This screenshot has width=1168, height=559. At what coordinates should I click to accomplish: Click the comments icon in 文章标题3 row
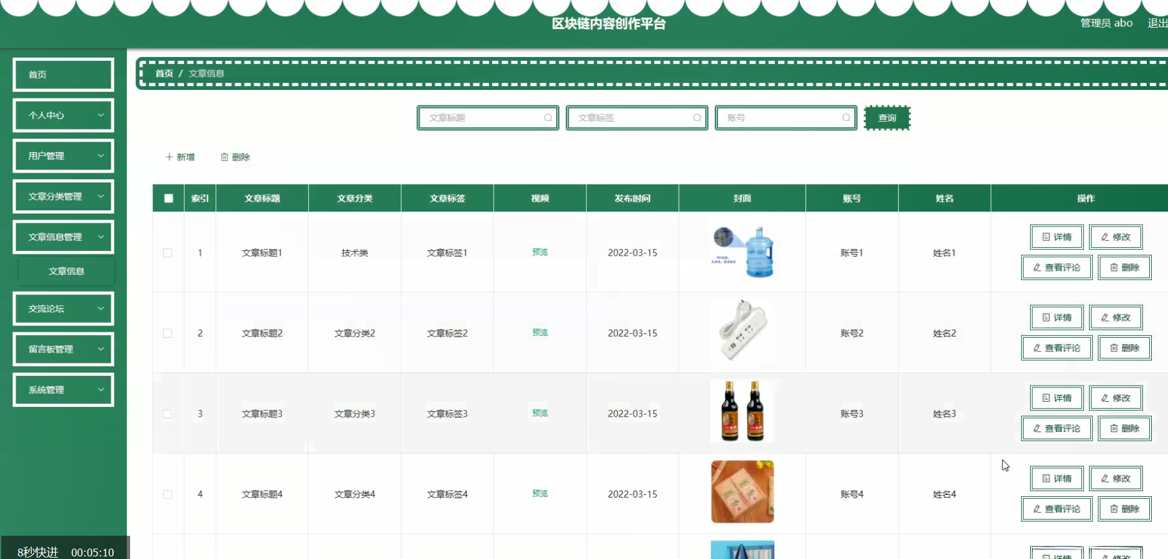[1037, 428]
